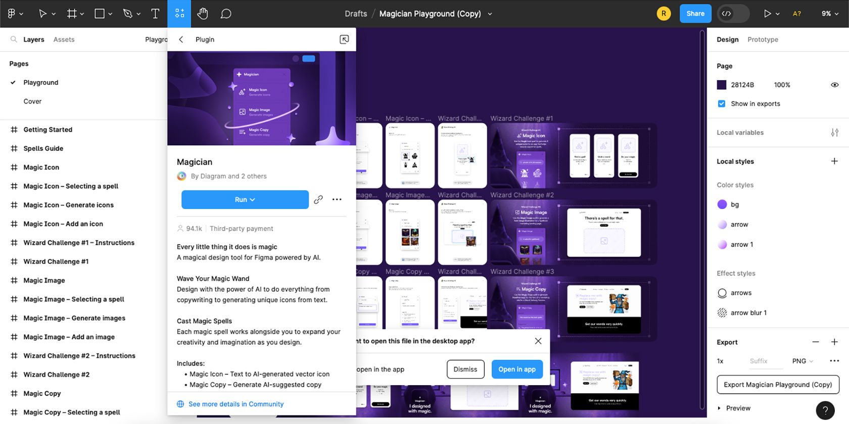
Task: Click the Open in app button
Action: coord(517,369)
